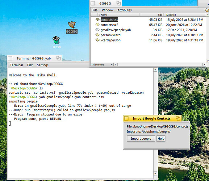This screenshot has height=181, width=209.
Task: Click modified date 19 July 2026 at 4:31:18 PM
Action: point(185,40)
